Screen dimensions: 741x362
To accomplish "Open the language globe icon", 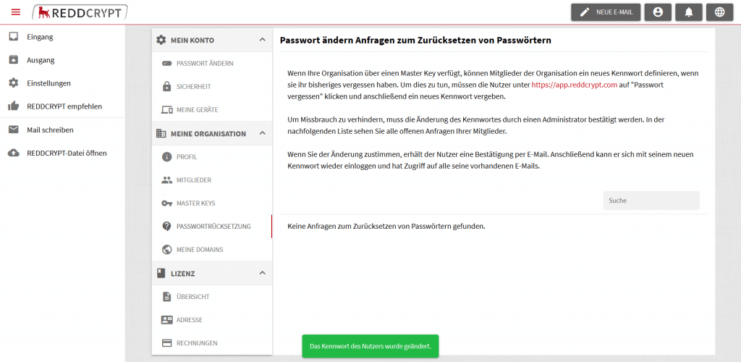I will coord(719,12).
